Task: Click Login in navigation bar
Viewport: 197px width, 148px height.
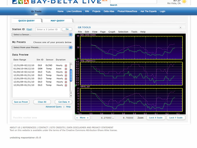Action: 163,11
